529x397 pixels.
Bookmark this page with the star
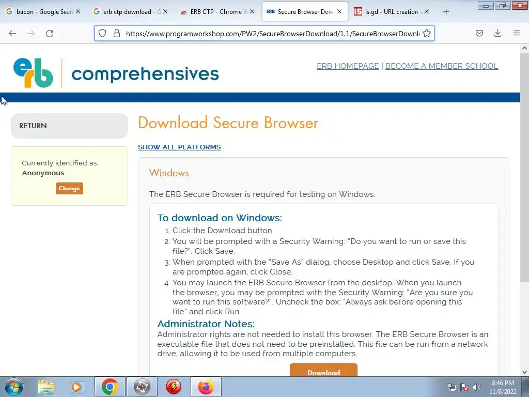(426, 34)
